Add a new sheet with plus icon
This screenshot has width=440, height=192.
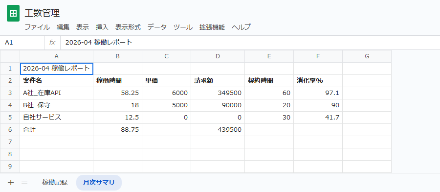click(x=11, y=182)
